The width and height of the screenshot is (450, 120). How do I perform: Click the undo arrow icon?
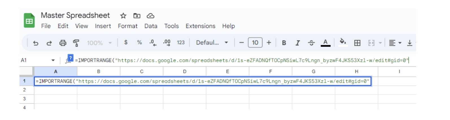coord(36,43)
